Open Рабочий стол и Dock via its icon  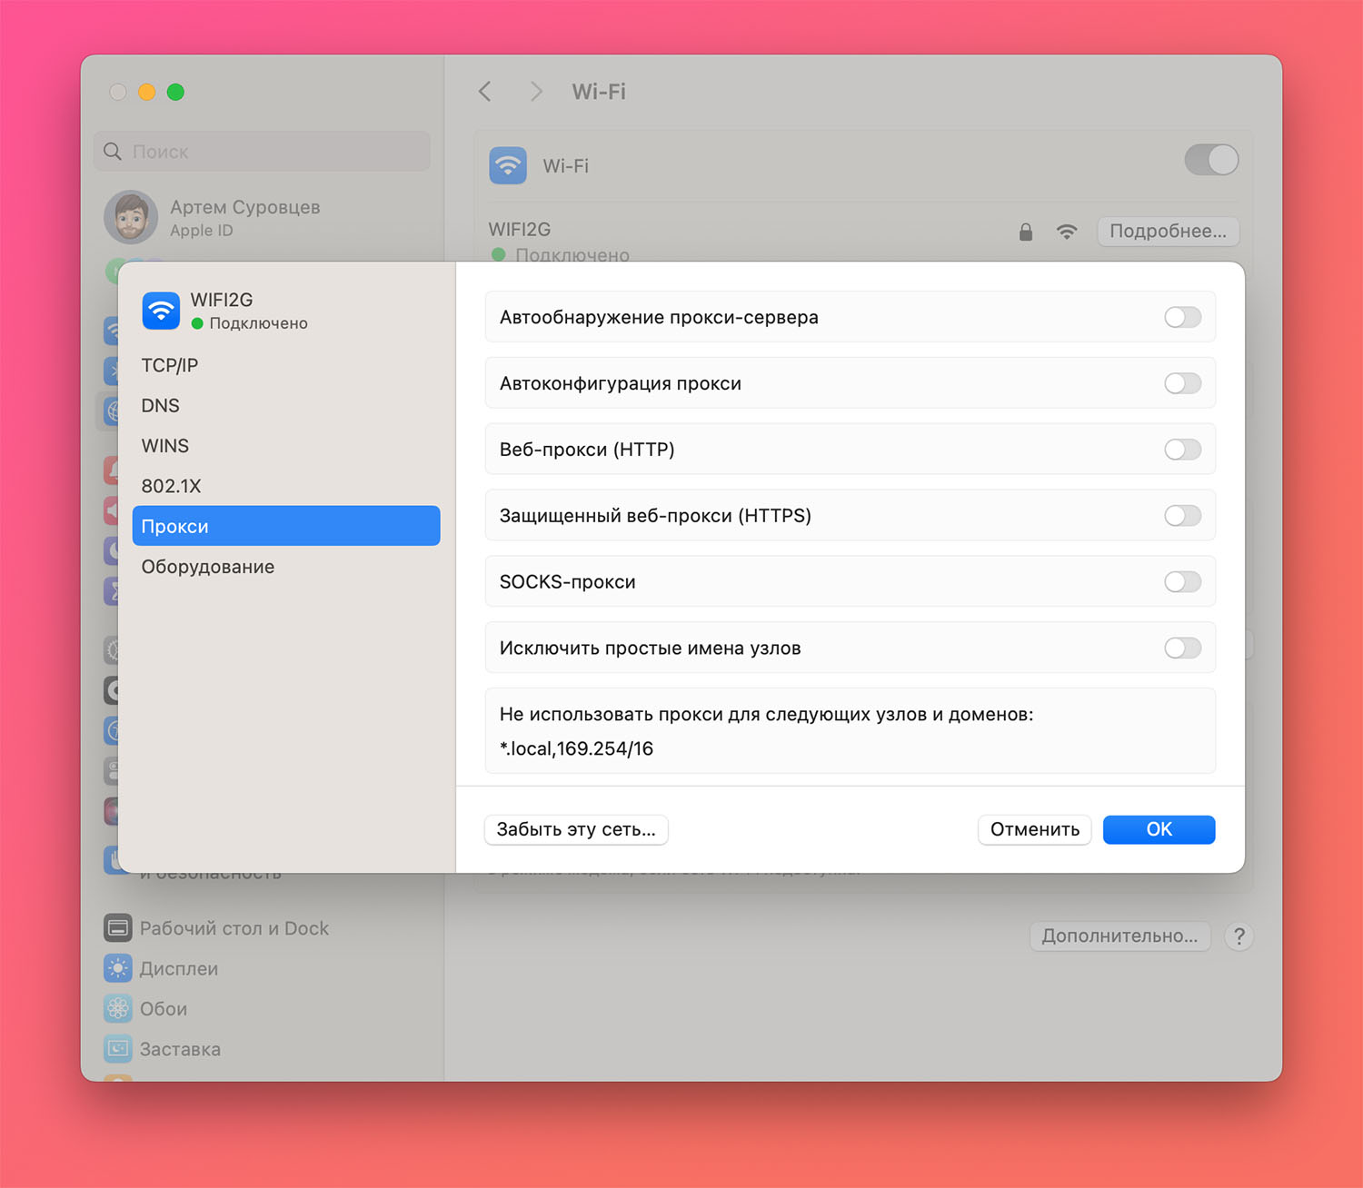click(x=118, y=928)
